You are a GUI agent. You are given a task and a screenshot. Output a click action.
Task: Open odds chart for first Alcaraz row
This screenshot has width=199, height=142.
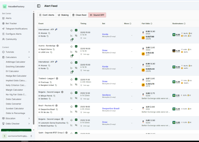[71, 35]
